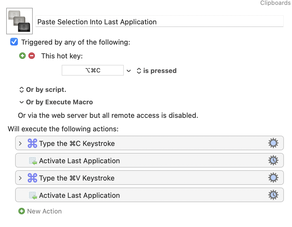Open the hot key options dropdown arrow
The height and width of the screenshot is (227, 292).
tap(129, 71)
